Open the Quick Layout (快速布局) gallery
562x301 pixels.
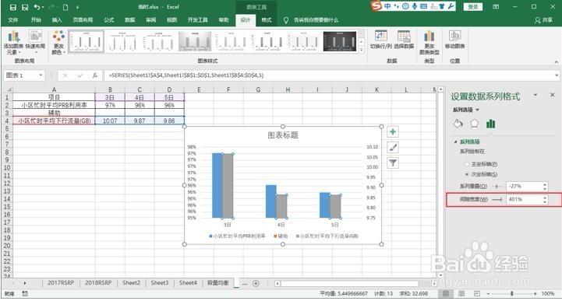35,43
